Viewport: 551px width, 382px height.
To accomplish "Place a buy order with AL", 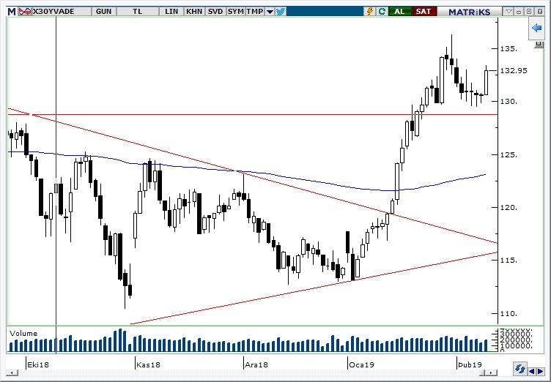I will 399,12.
